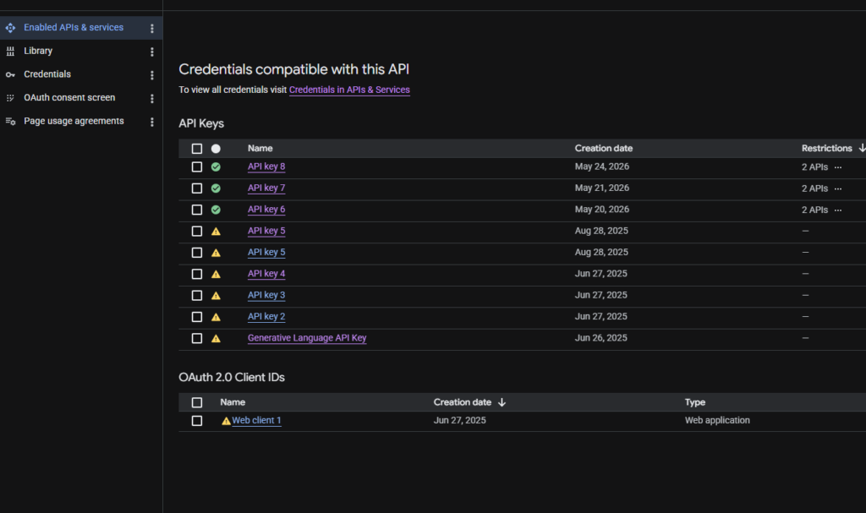Click the status circle column header icon
This screenshot has width=866, height=513.
pyautogui.click(x=216, y=149)
